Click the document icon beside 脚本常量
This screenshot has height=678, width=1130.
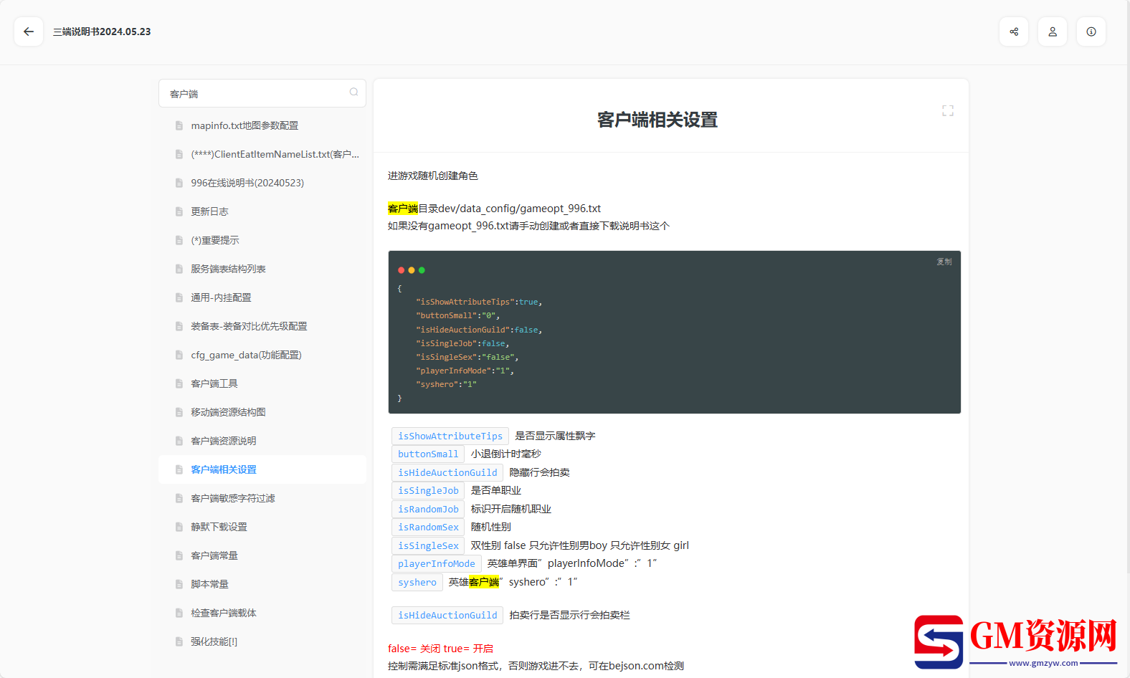tap(179, 584)
